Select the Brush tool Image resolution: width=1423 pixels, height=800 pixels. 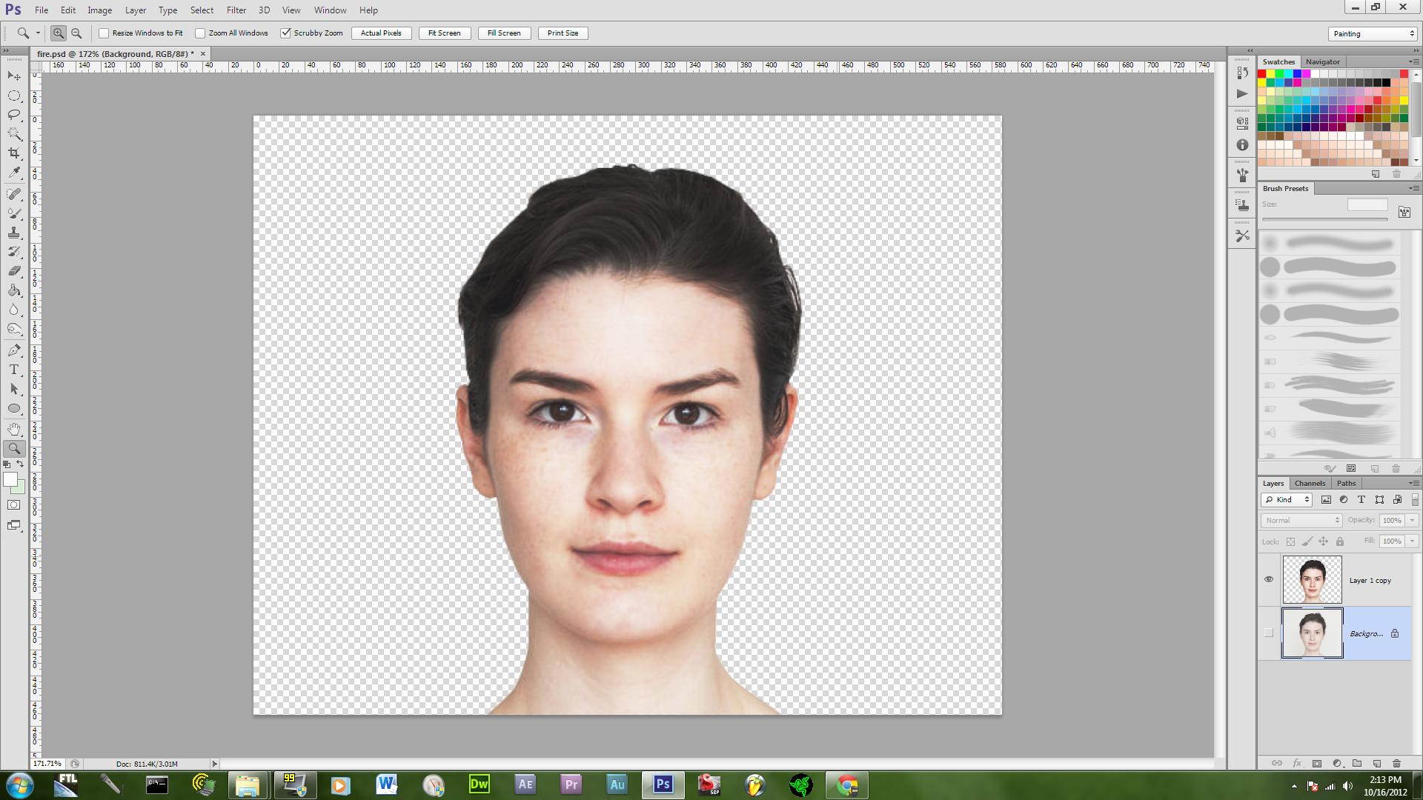[14, 213]
